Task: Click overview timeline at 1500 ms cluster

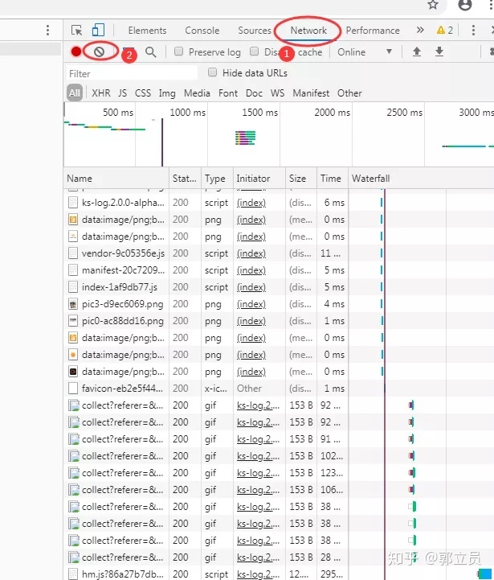Action: 245,138
